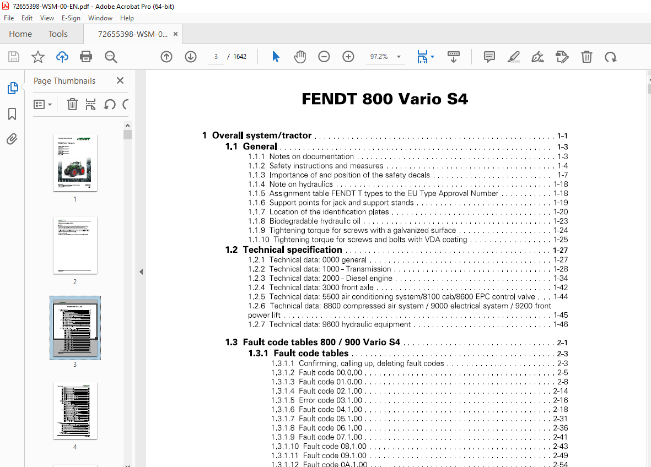Go to next page with down arrow
This screenshot has height=467, width=651.
(191, 57)
